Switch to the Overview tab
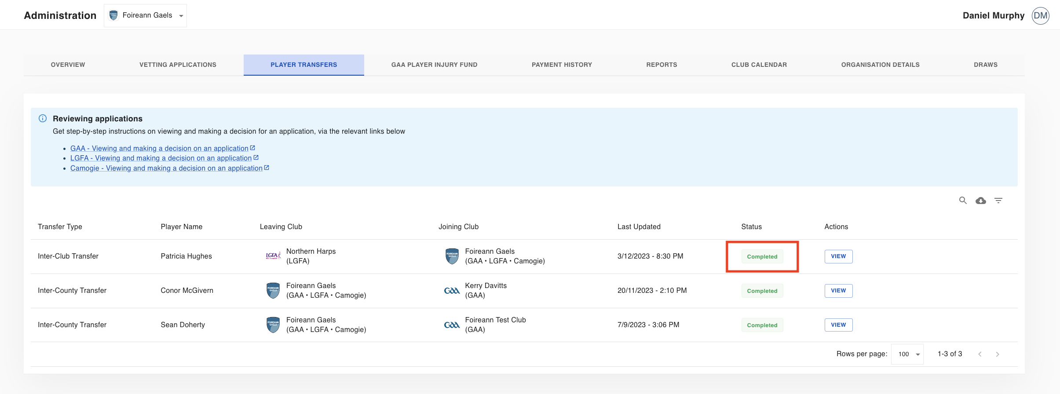Viewport: 1060px width, 394px height. (68, 65)
